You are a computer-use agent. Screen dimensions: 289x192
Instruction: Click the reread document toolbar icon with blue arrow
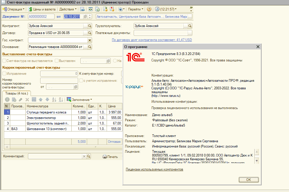pos(82,9)
